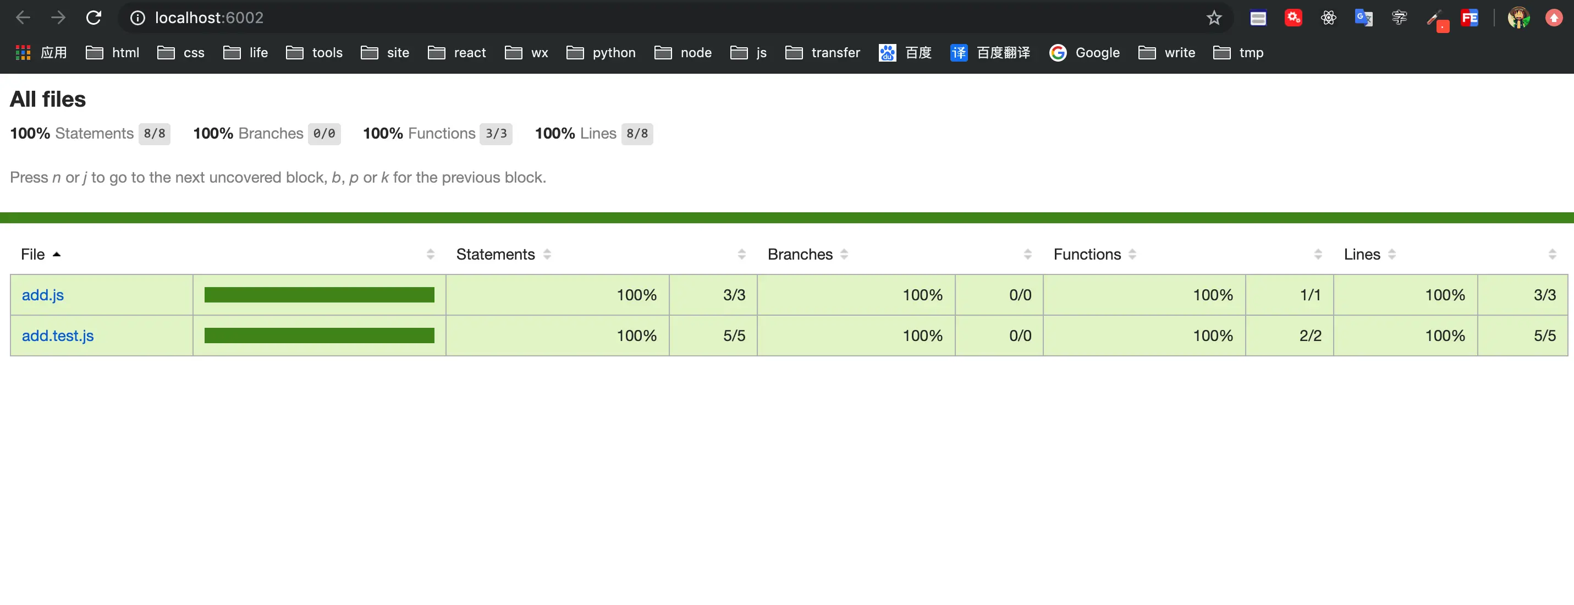
Task: Click the site info icon in address bar
Action: tap(137, 18)
